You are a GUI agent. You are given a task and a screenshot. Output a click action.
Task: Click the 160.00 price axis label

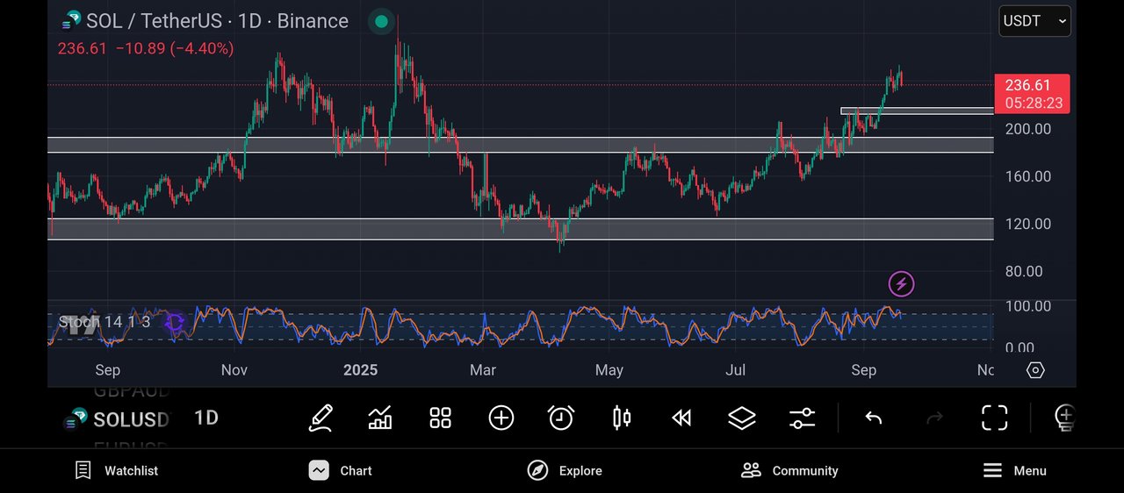pyautogui.click(x=1028, y=176)
